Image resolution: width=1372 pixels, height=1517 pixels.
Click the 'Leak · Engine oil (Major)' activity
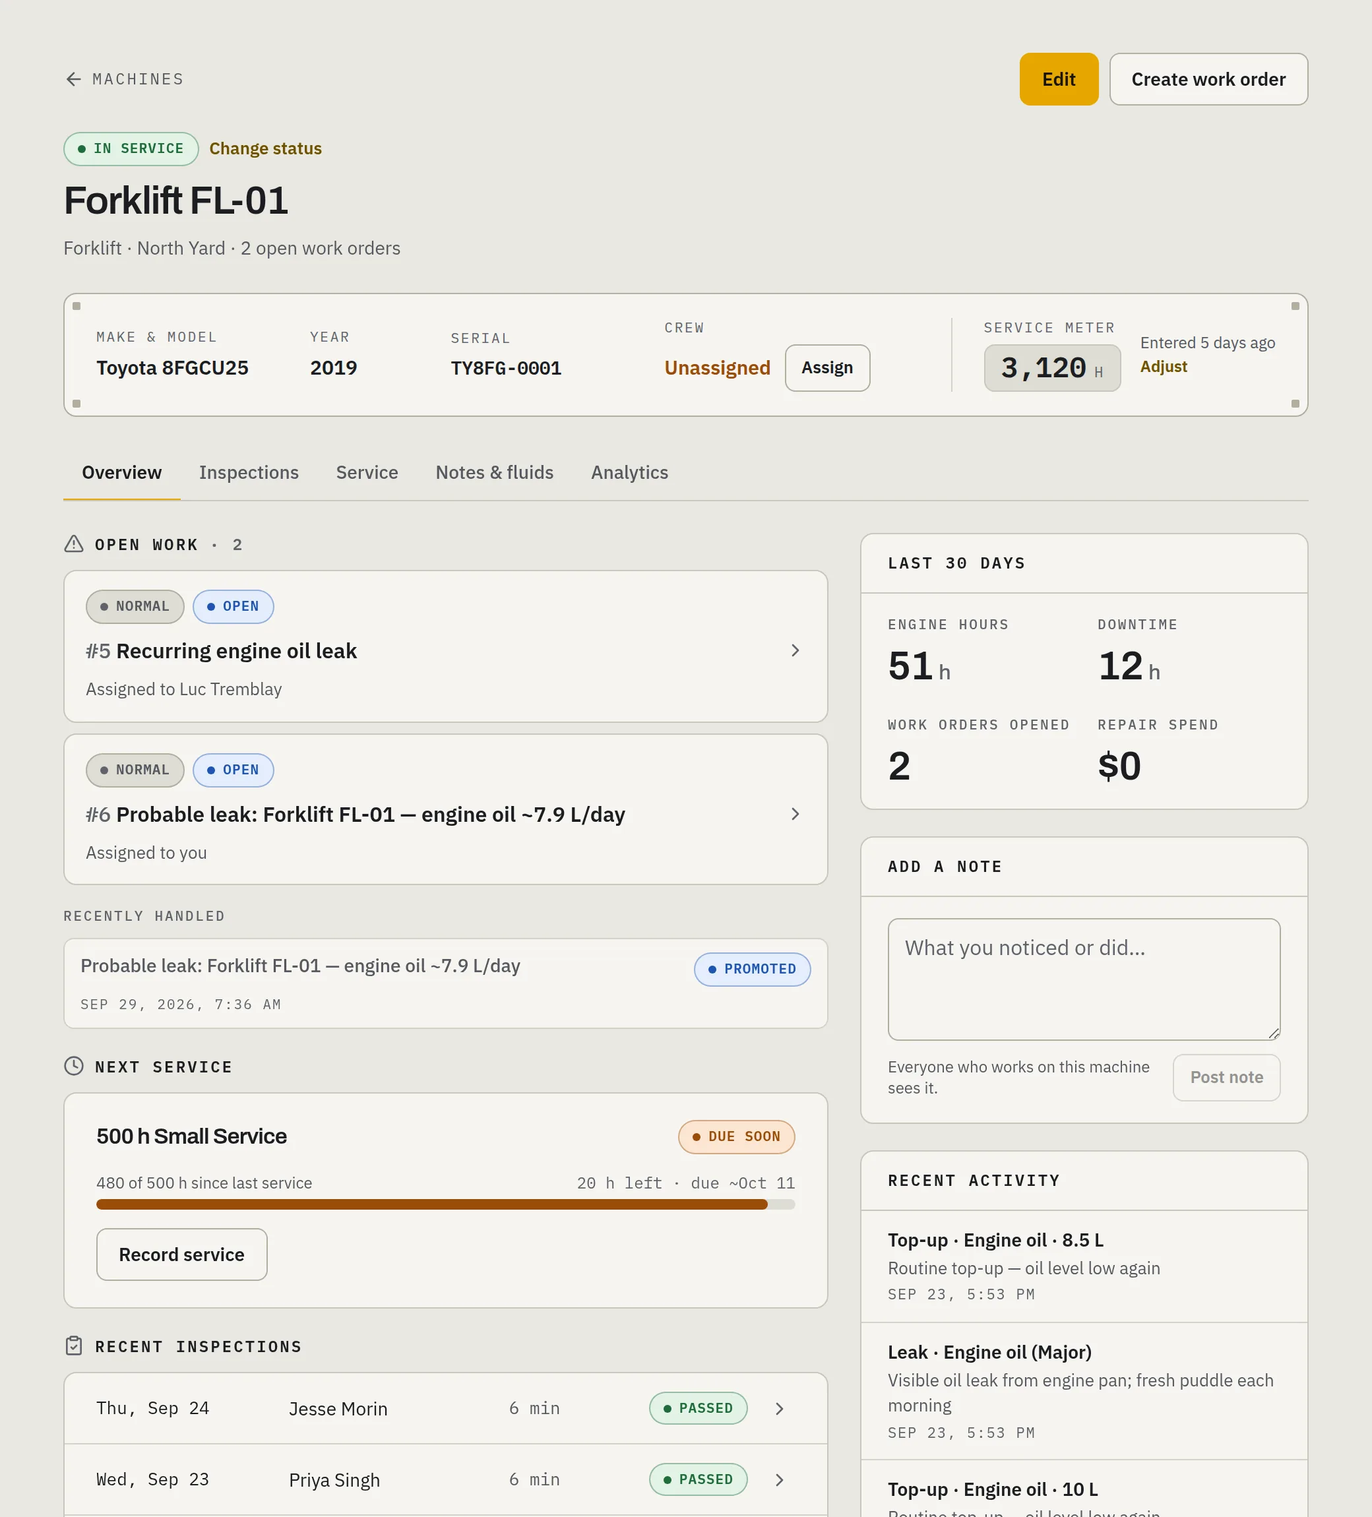[x=1084, y=1391]
